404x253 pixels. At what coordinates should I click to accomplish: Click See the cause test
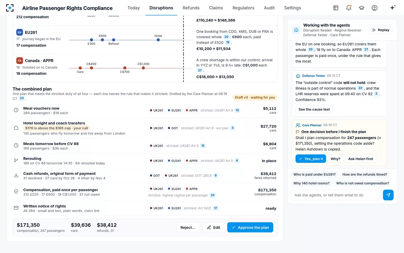click(314, 109)
